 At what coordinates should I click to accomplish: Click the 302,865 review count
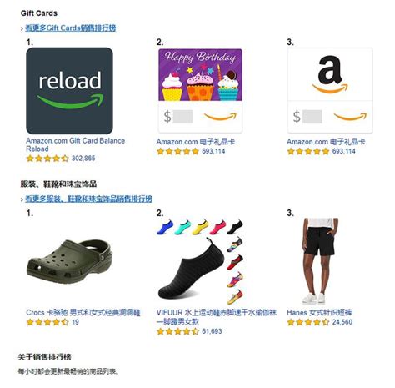[83, 159]
